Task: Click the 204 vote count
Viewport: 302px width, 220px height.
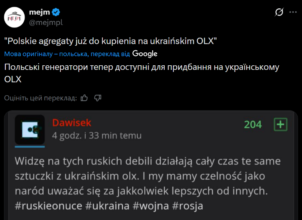Action: tap(252, 124)
